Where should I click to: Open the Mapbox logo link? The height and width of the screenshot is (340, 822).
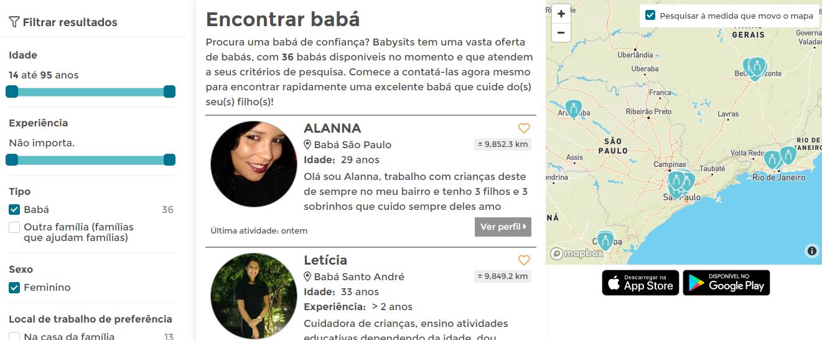[577, 253]
